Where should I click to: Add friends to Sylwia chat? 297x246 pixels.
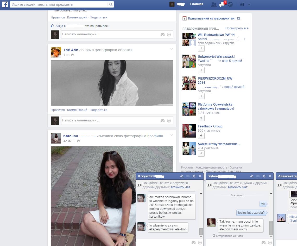[x=252, y=176]
